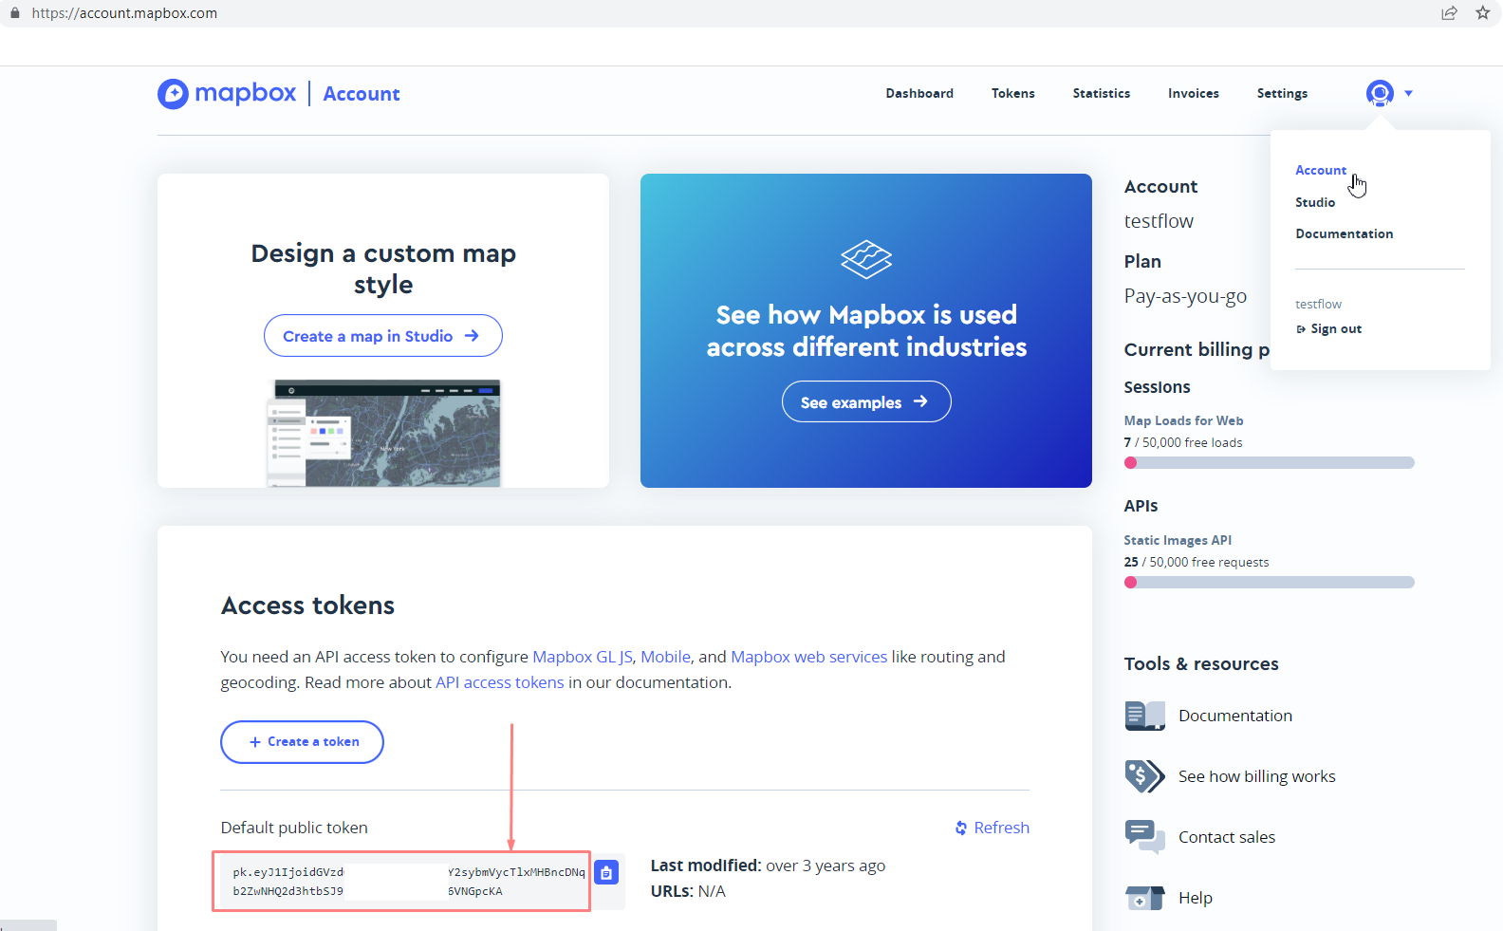The height and width of the screenshot is (931, 1503).
Task: Click the Static Images API label
Action: [1178, 540]
